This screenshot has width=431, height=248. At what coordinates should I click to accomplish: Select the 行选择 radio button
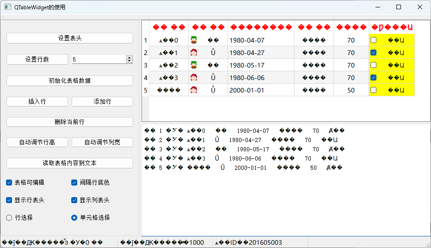(9, 217)
